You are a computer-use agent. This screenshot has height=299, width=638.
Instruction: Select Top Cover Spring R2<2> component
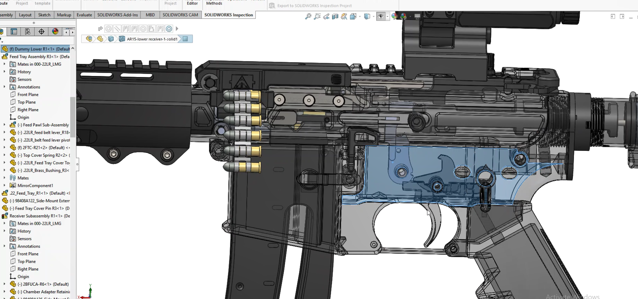40,155
